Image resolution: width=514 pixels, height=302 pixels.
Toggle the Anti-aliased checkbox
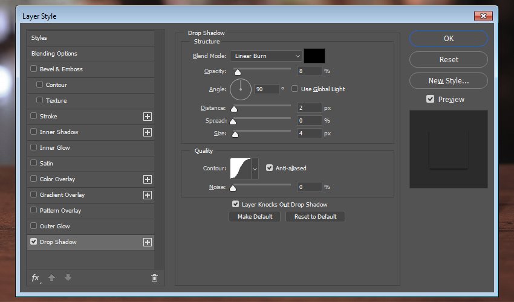click(269, 168)
